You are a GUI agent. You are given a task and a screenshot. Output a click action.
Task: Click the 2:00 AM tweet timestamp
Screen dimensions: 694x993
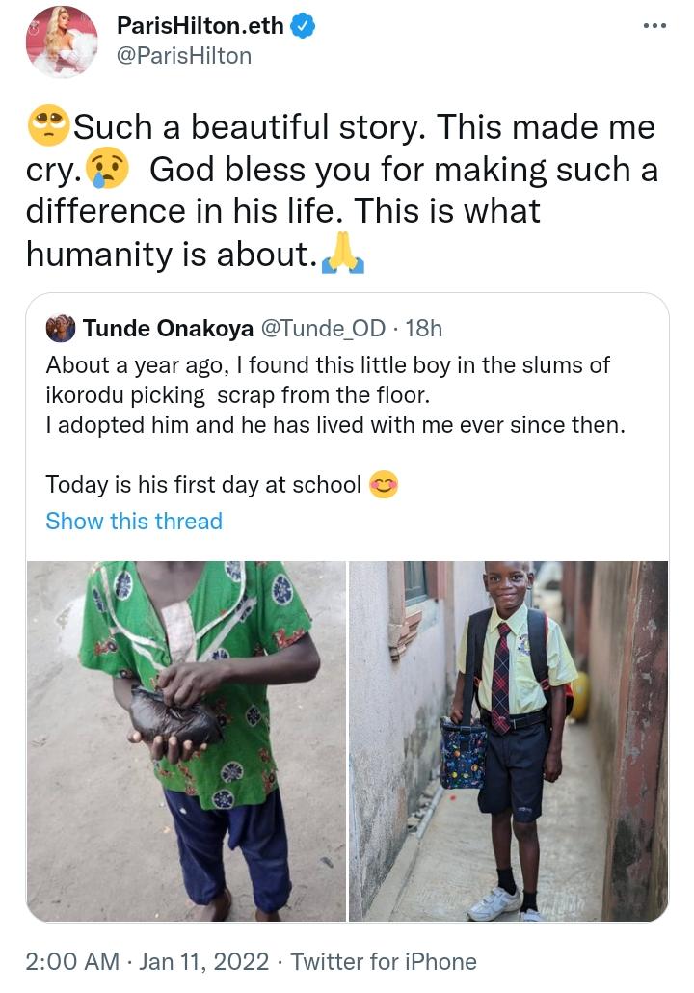click(72, 961)
